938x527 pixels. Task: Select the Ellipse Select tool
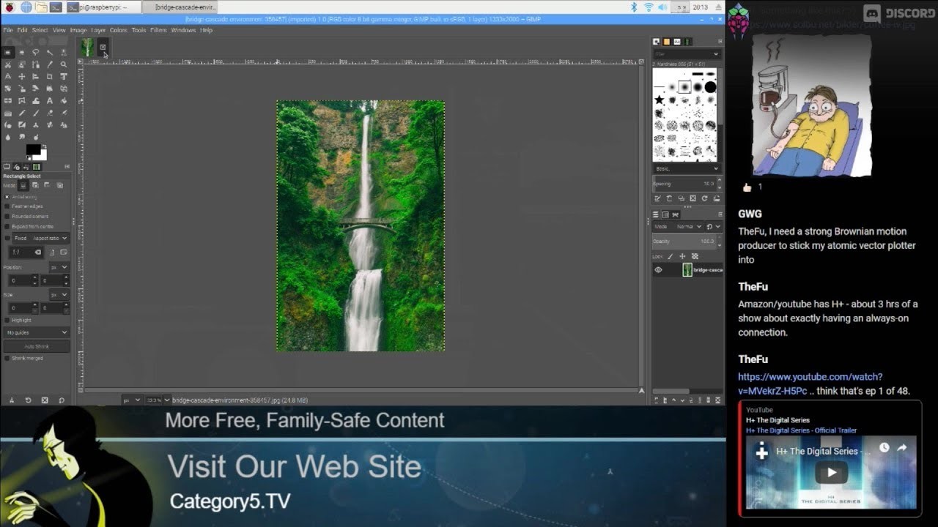tap(21, 52)
